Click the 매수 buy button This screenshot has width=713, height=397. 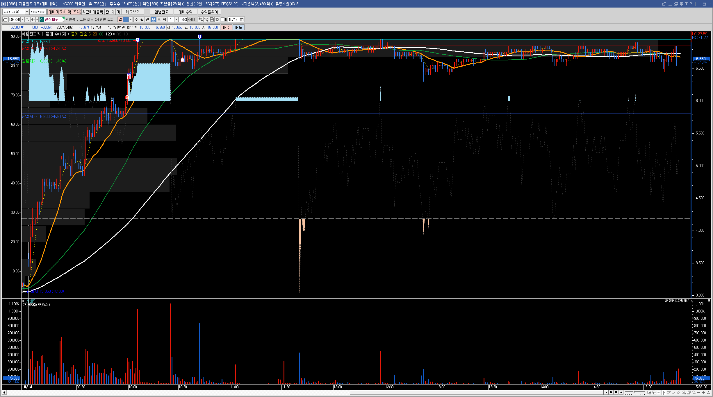pyautogui.click(x=226, y=27)
